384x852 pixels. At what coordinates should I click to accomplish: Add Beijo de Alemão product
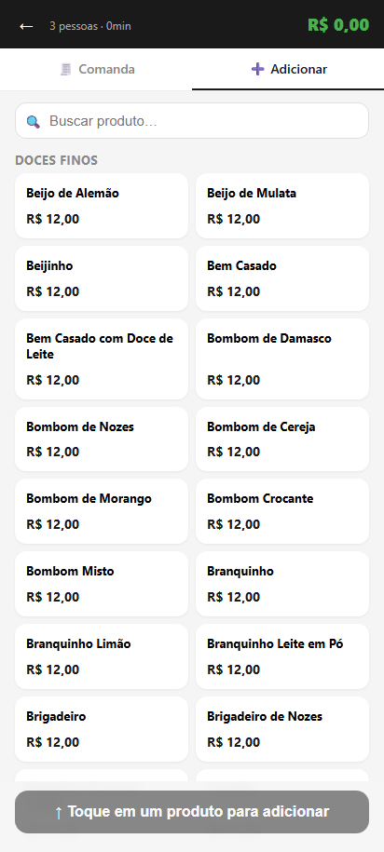coord(102,206)
